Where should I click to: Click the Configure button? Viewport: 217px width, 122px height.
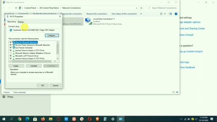coord(52,36)
